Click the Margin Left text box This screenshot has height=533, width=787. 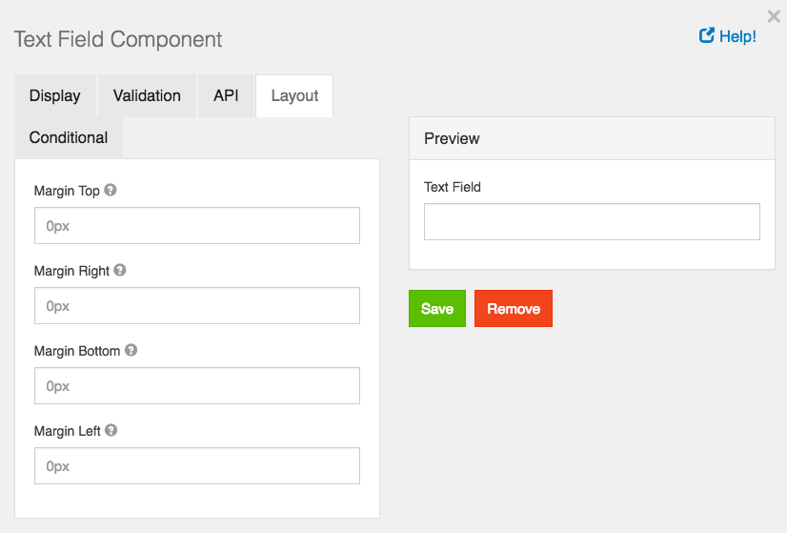coord(197,466)
